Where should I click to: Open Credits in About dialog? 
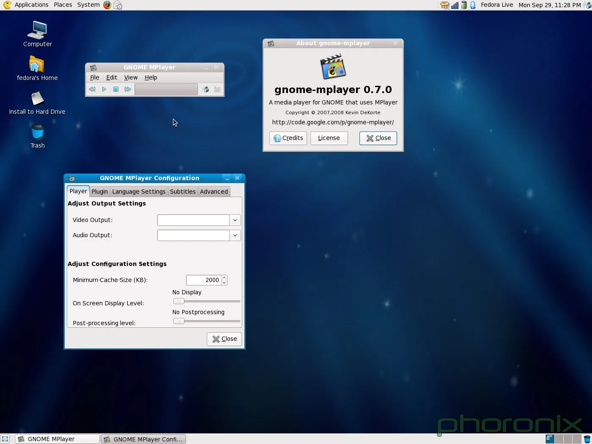(x=288, y=138)
